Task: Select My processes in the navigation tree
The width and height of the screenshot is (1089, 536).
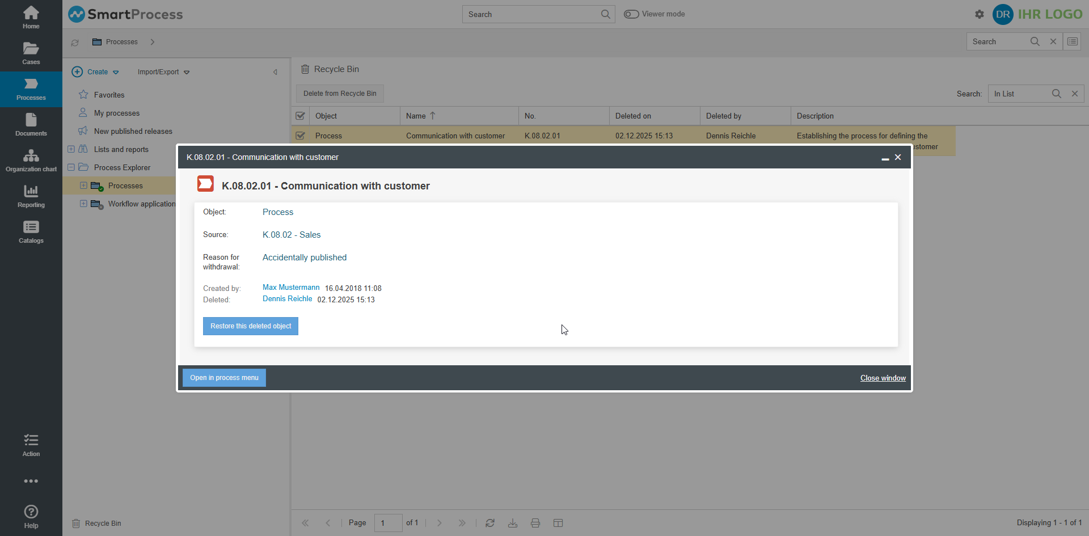Action: click(x=117, y=113)
